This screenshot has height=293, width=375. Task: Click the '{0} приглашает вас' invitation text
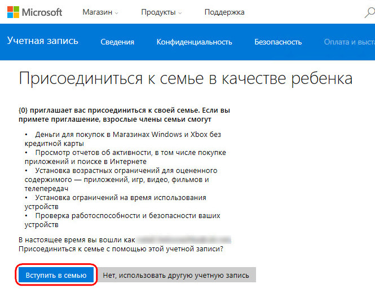click(125, 115)
